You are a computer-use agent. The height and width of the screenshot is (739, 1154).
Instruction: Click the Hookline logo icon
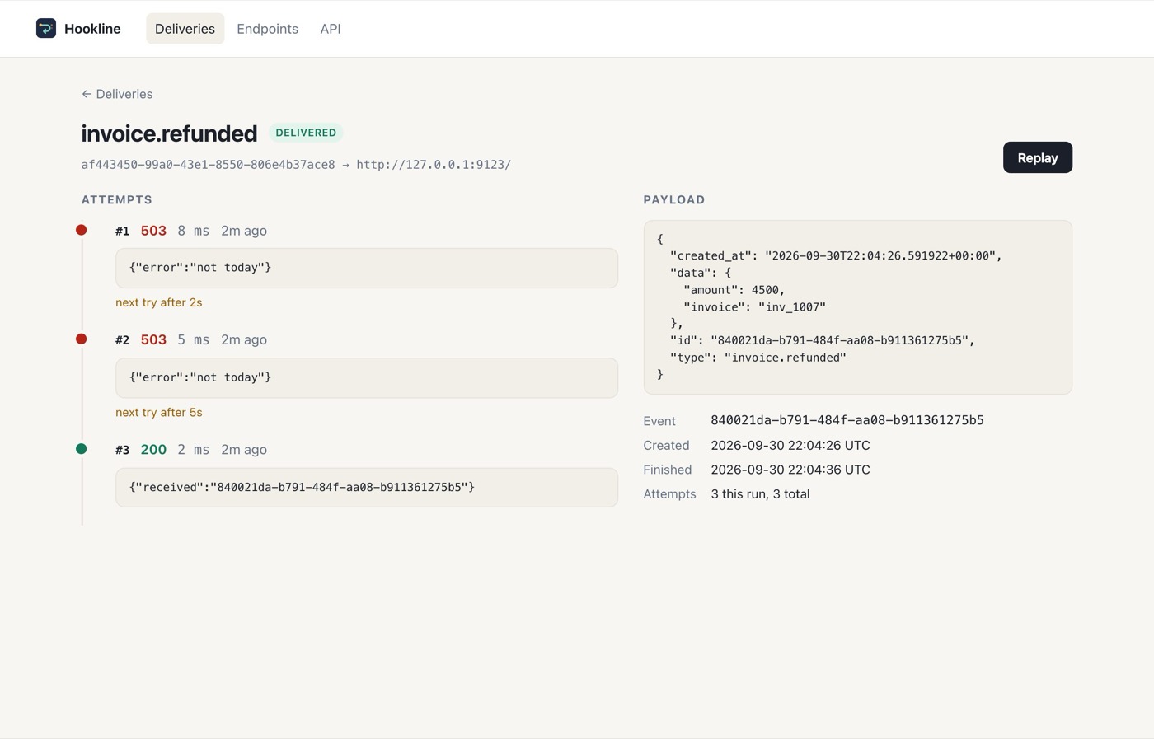click(x=46, y=29)
